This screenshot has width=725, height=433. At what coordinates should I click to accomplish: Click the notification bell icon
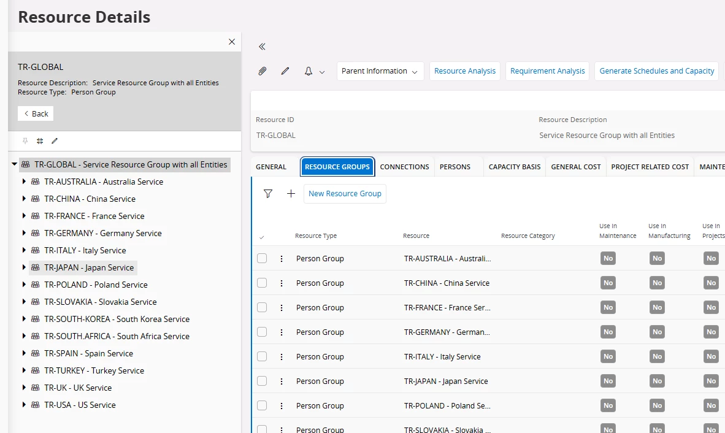308,71
